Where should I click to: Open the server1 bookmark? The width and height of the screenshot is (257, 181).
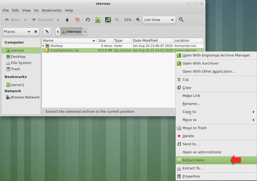(21, 85)
